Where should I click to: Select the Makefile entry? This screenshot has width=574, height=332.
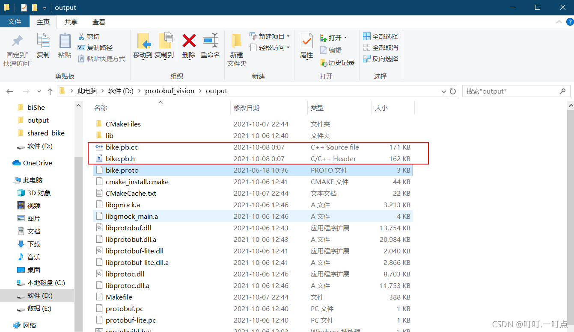(x=253, y=297)
